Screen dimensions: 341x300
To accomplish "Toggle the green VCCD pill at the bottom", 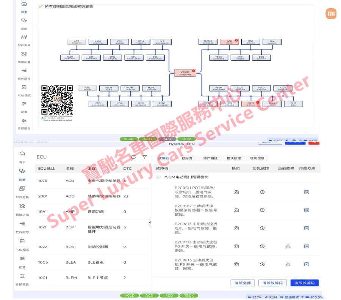I will (x=130, y=295).
